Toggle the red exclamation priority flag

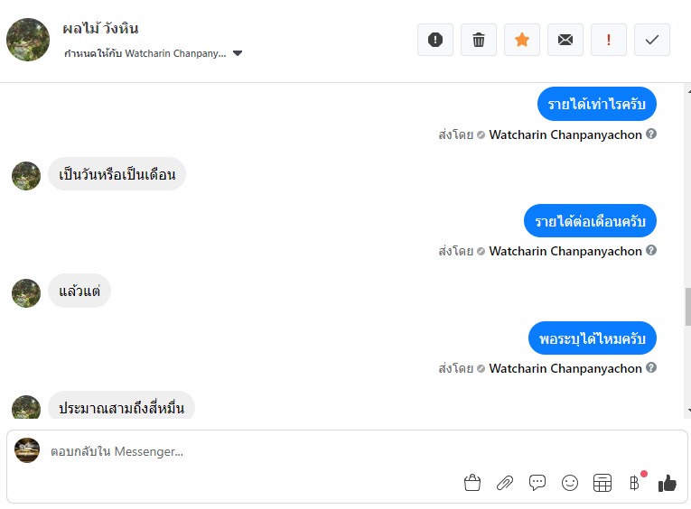(609, 40)
